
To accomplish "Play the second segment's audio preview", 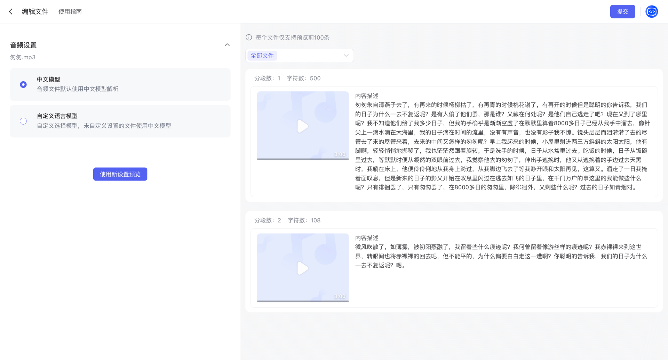I will click(302, 268).
